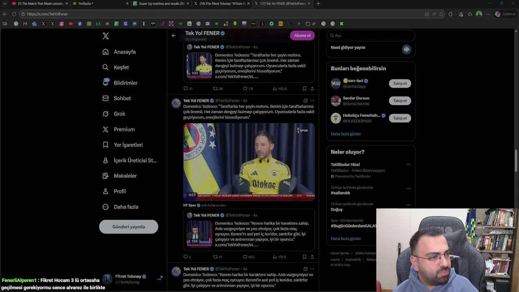Click Grok icon on the Taraftarlar post
Viewport: 519px width, 292px height.
coord(305,101)
